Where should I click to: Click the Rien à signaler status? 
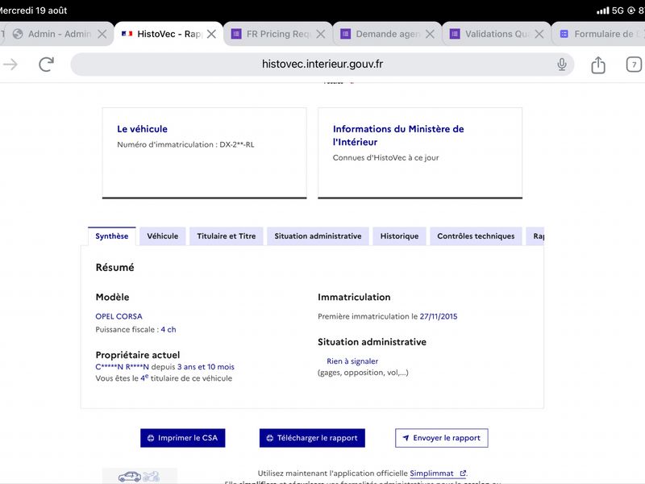point(352,361)
